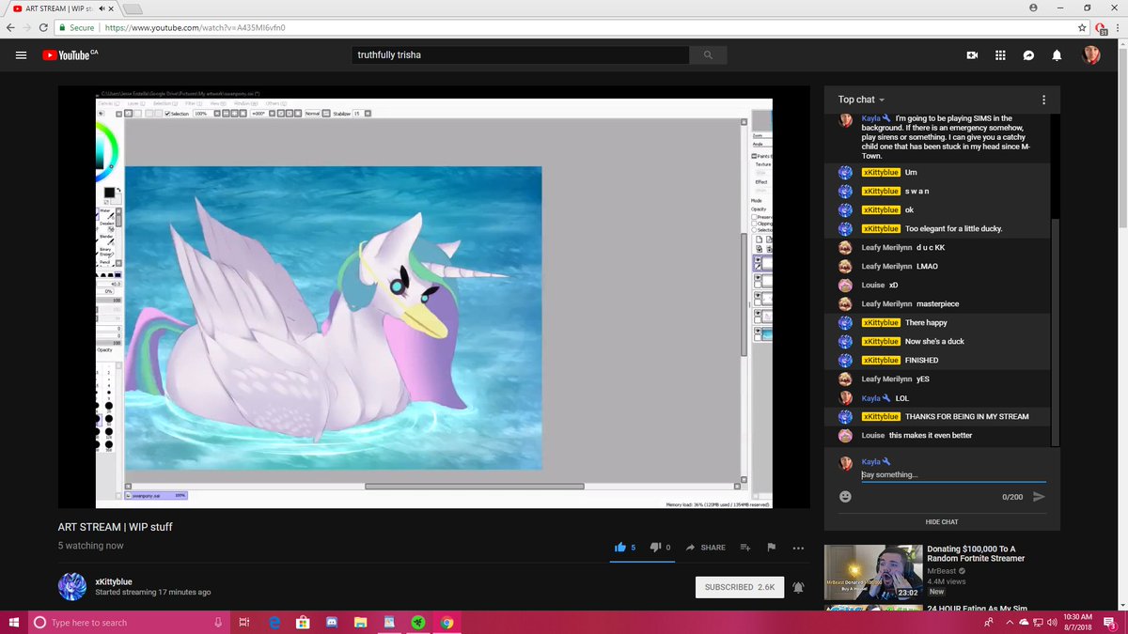Open the browser extension icon with badge
Viewport: 1128px width, 634px height.
coord(1101,28)
